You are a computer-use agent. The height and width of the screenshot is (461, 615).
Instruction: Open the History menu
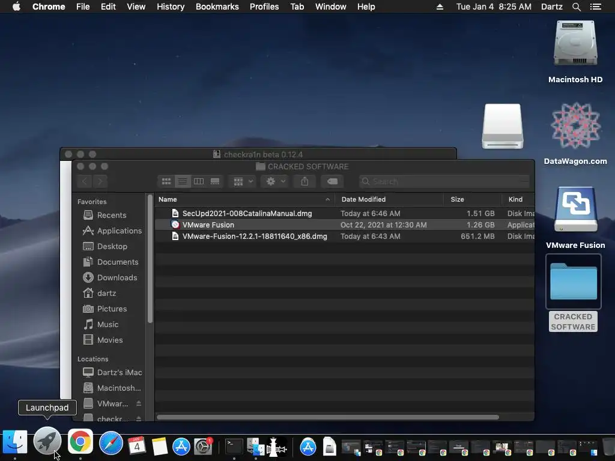171,7
